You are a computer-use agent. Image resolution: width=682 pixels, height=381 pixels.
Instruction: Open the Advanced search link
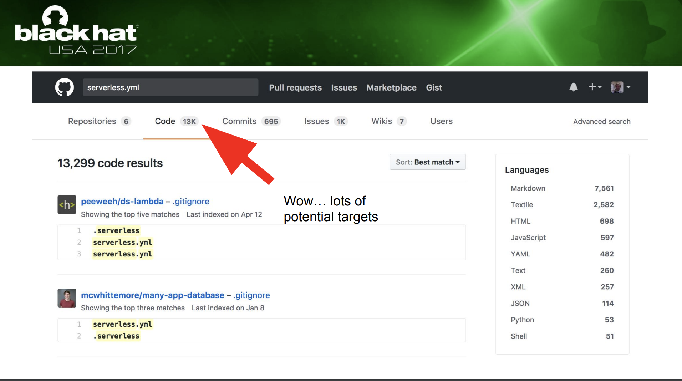click(x=602, y=122)
